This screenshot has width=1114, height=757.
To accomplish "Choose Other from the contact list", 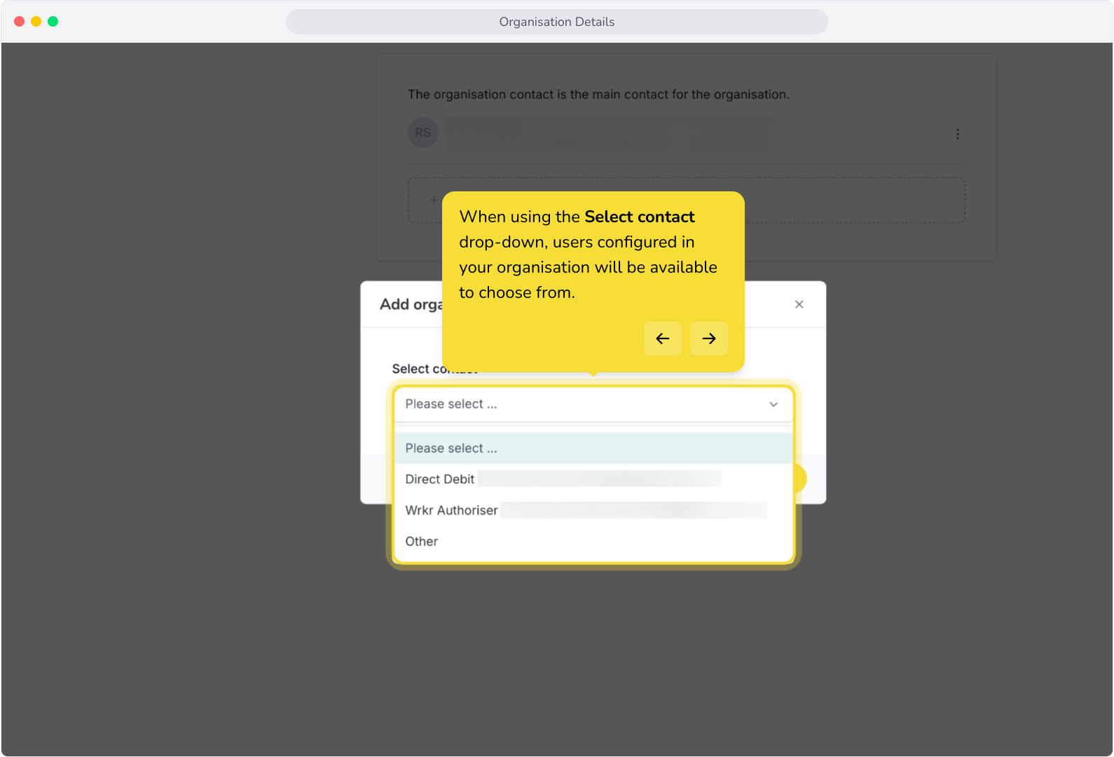I will coord(593,541).
